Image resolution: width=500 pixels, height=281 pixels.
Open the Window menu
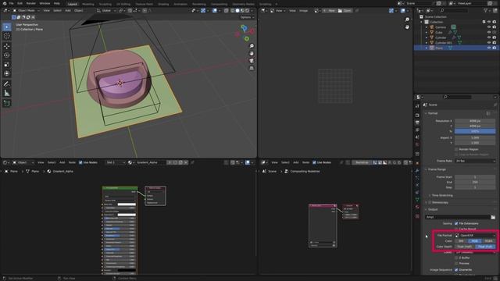[x=45, y=3]
